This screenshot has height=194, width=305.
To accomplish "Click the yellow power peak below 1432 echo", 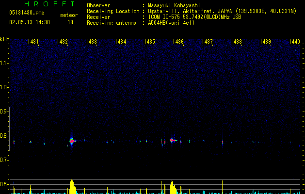I will (x=72, y=187).
